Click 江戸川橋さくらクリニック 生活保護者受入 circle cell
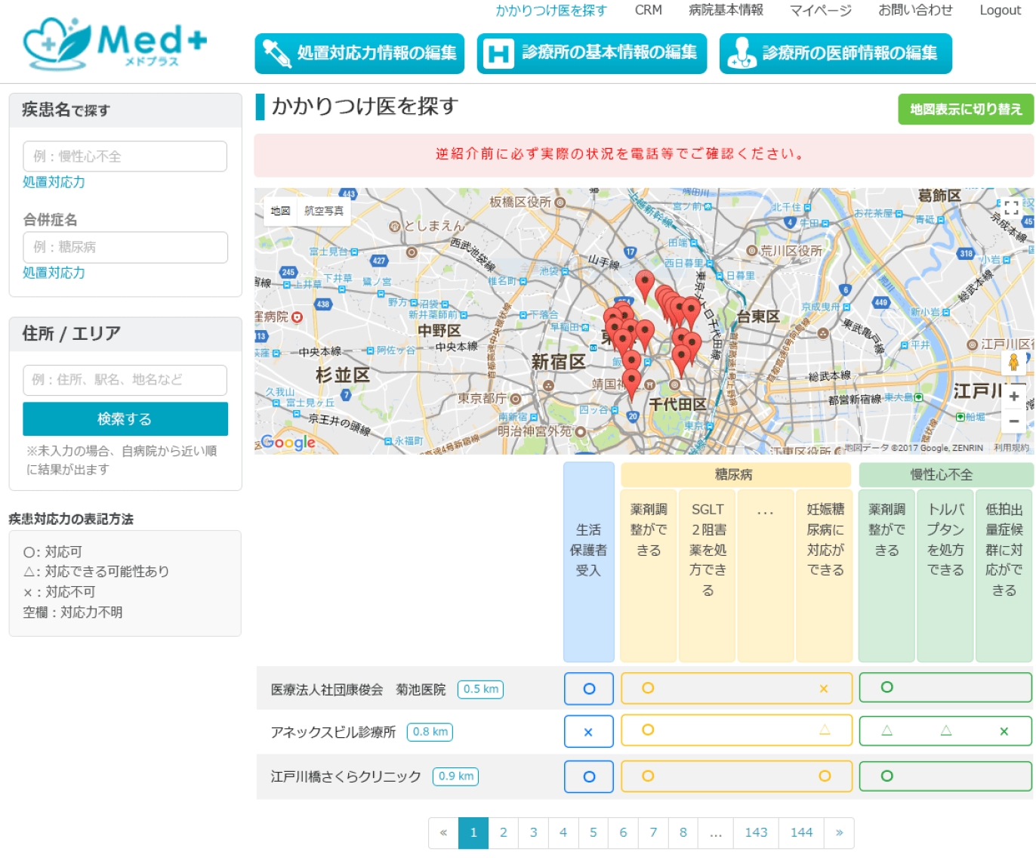 [589, 776]
